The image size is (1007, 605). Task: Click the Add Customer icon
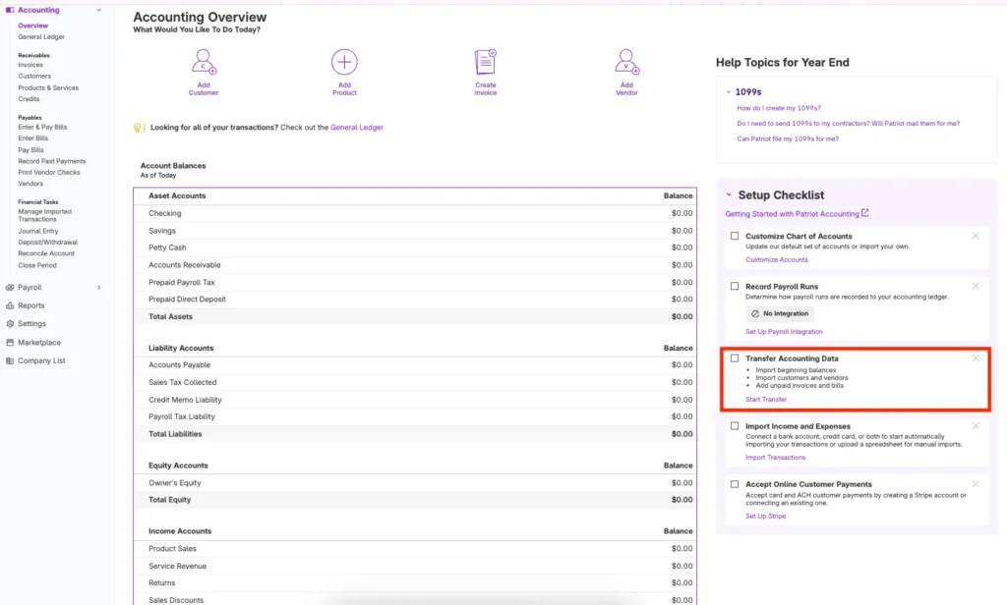point(204,63)
